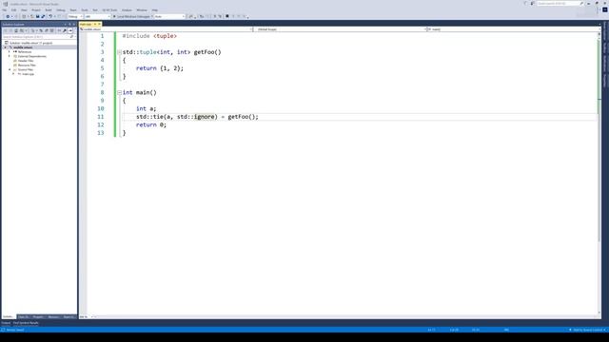Screen dimensions: 609x342
Task: Open the project scope dropdown above editor
Action: point(167,29)
